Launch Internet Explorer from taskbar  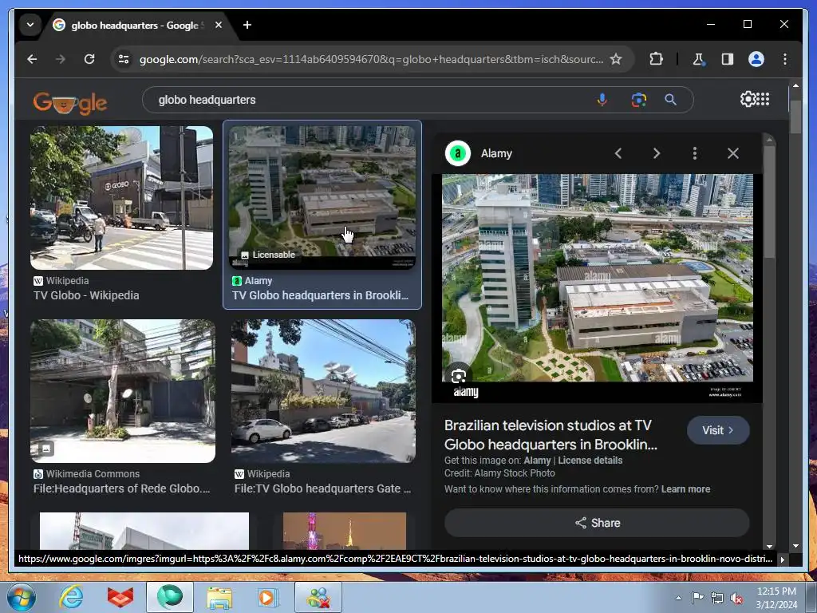71,597
